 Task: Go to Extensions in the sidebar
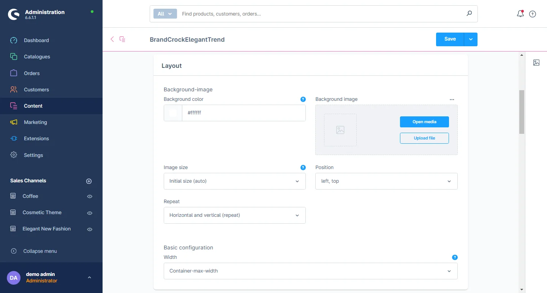36,138
